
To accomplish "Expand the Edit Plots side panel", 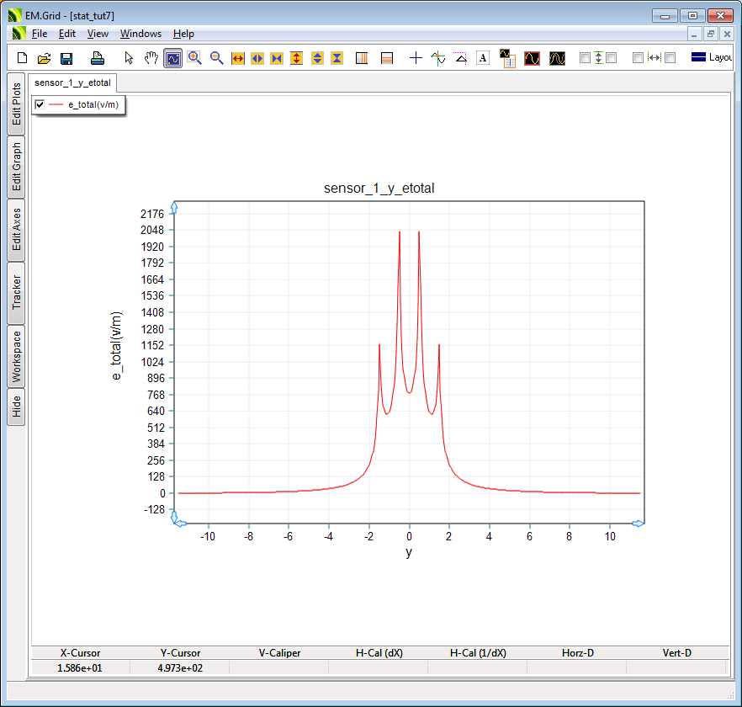I will pos(16,104).
